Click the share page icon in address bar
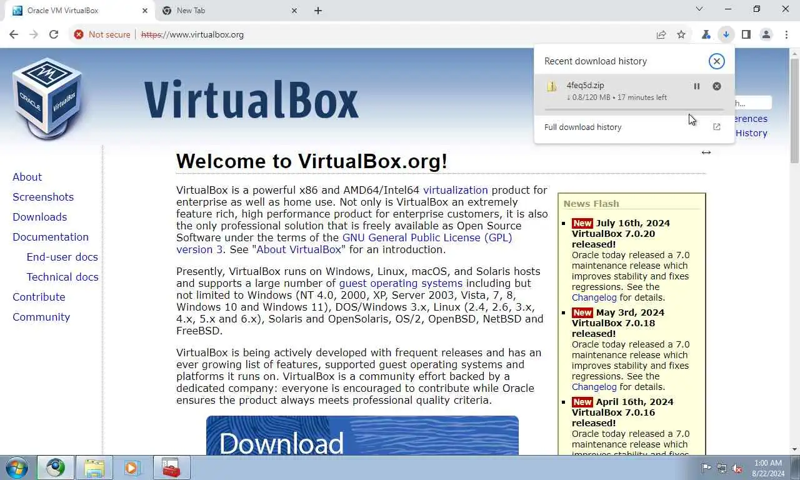800x480 pixels. point(661,34)
